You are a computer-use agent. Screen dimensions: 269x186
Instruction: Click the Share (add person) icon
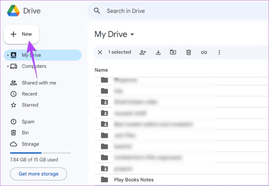coord(143,52)
